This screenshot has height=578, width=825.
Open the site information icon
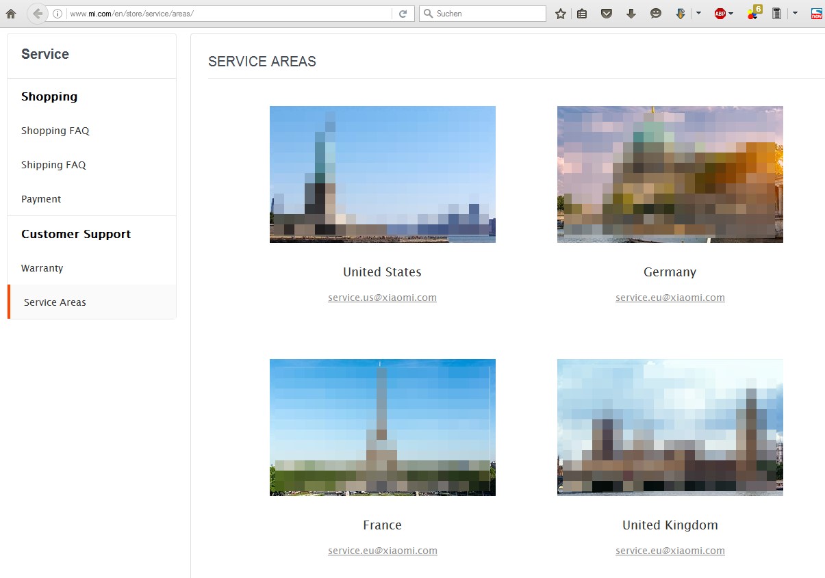click(x=58, y=14)
